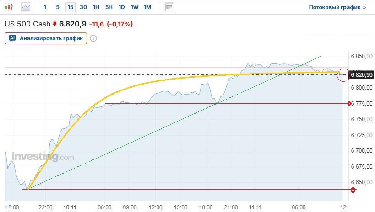Screen dimensions: 375x212
Task: Switch to the 30 minute interval
Action: [x=83, y=7]
